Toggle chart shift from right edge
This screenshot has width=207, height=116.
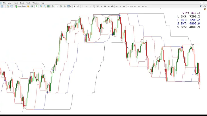(57, 6)
